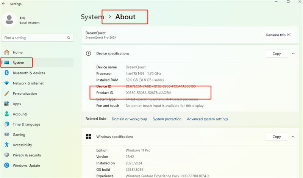
Task: Click the Home house icon
Action: click(x=7, y=52)
